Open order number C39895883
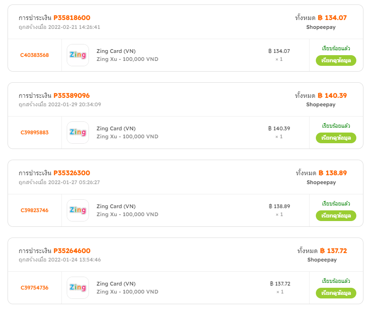 tap(35, 133)
